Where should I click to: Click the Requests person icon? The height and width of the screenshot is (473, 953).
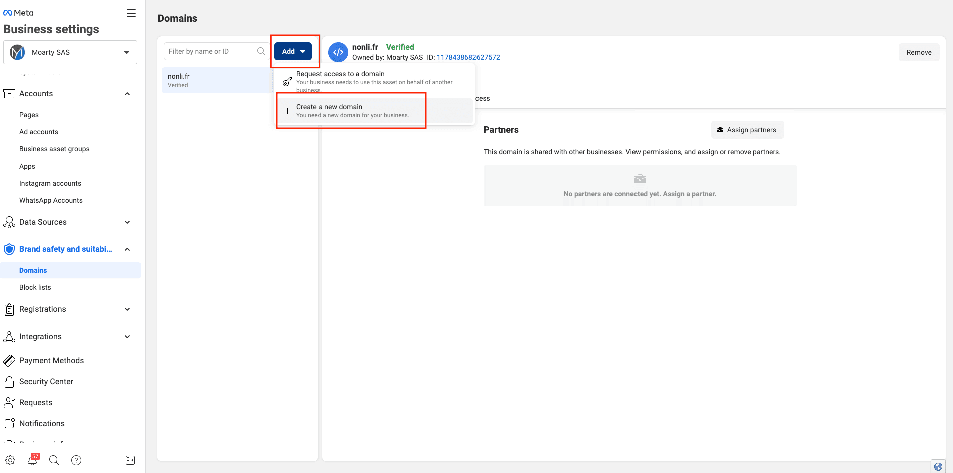click(9, 403)
